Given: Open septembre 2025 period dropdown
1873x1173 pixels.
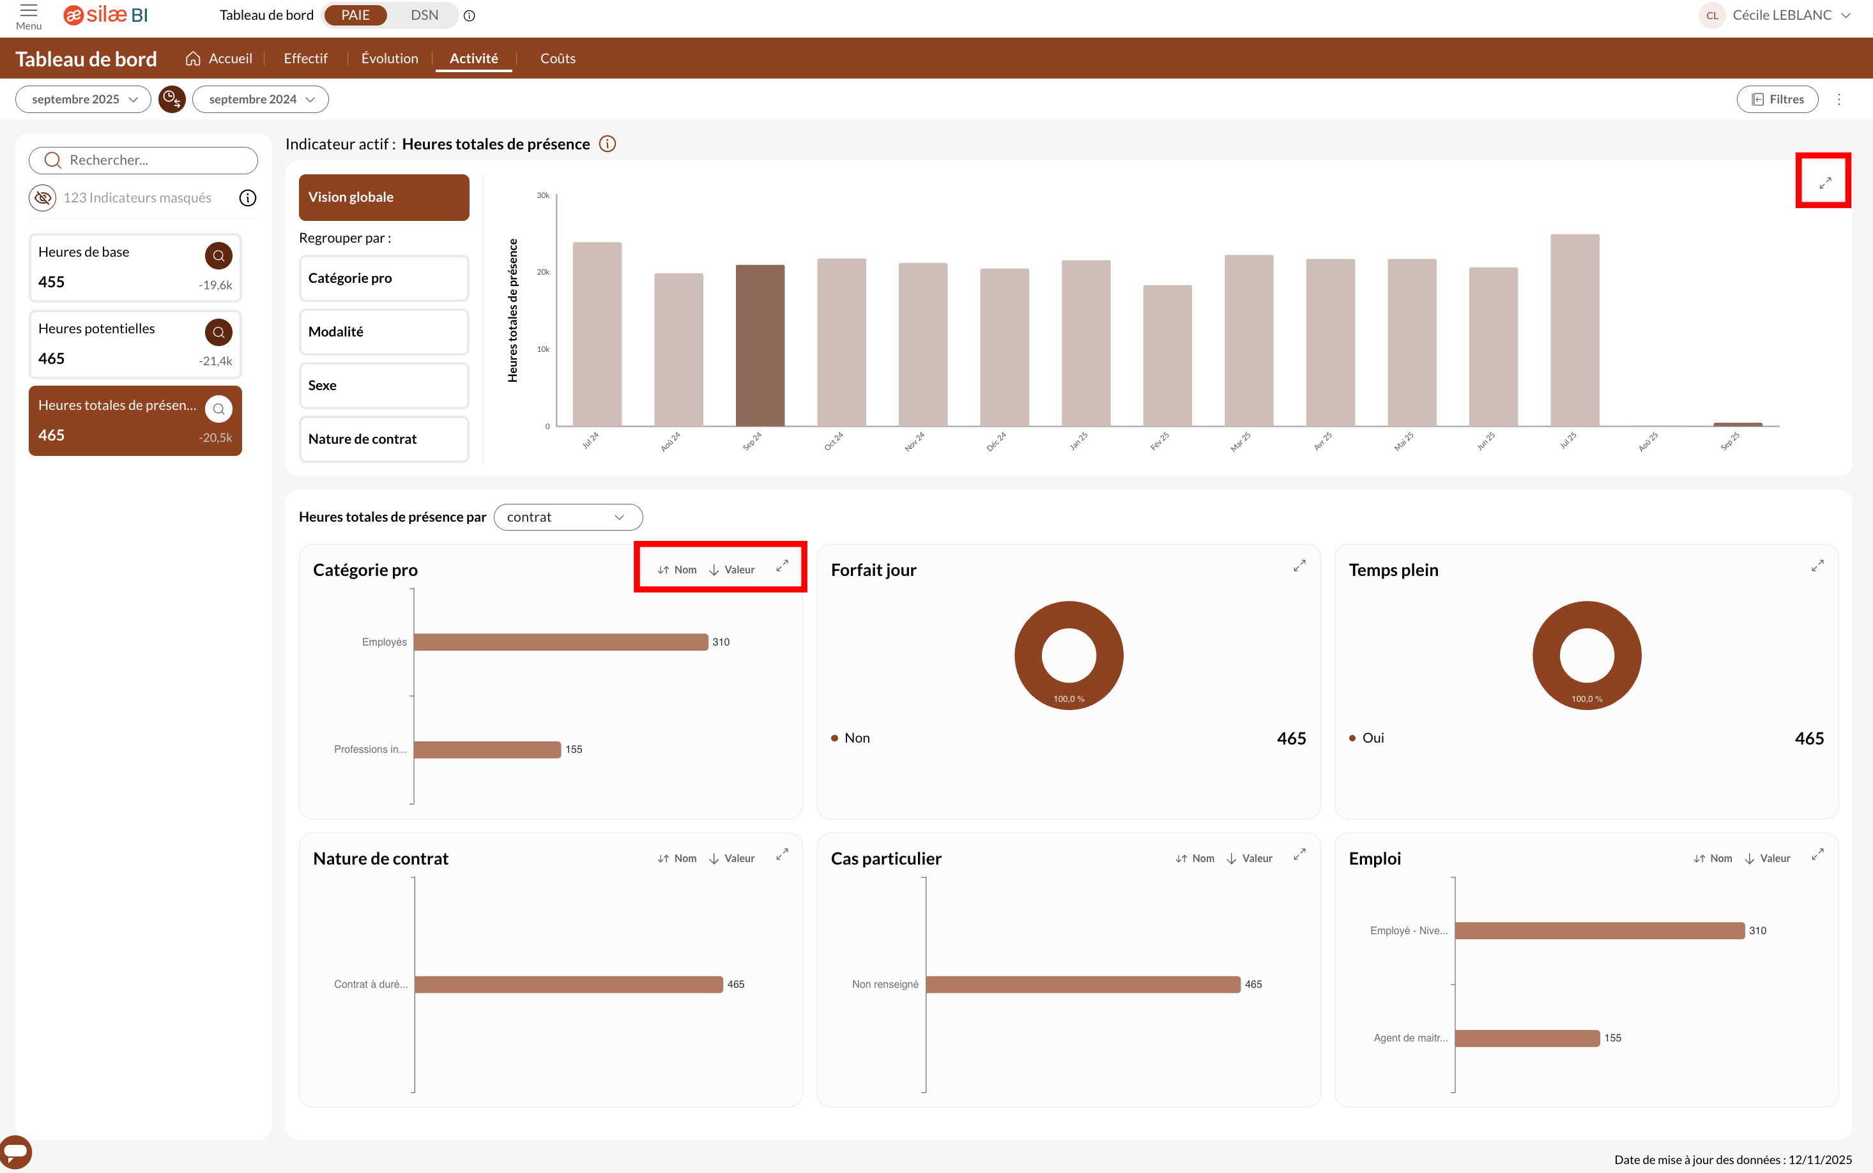Looking at the screenshot, I should [x=84, y=100].
